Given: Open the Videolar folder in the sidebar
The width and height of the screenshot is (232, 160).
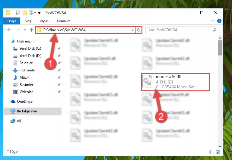Looking at the screenshot, I should pos(26,92).
